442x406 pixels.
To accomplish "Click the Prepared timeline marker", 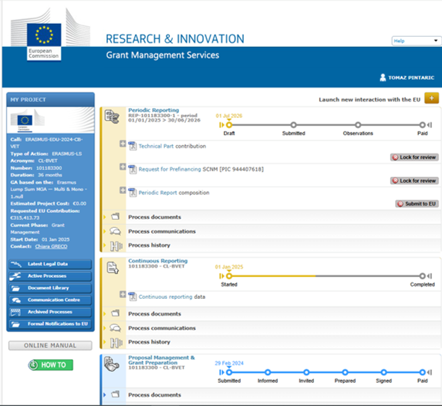I will [x=345, y=373].
